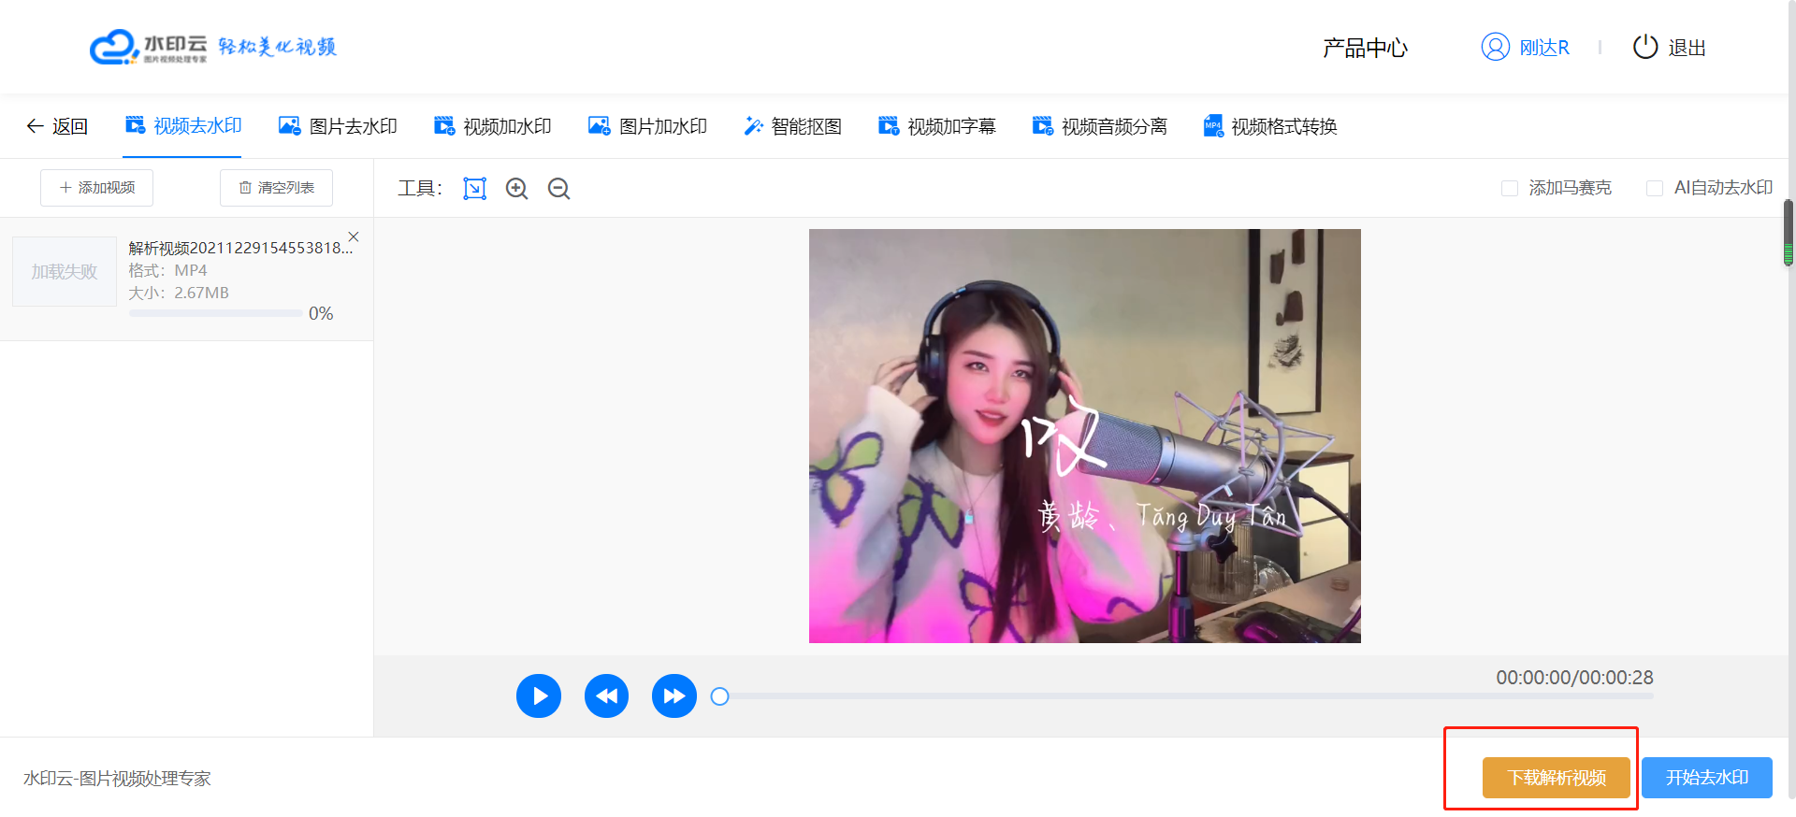Zoom out with the magnifier minus tool
This screenshot has width=1796, height=817.
(559, 189)
